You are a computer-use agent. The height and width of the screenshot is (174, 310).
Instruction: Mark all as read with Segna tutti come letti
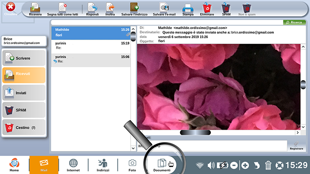click(62, 9)
